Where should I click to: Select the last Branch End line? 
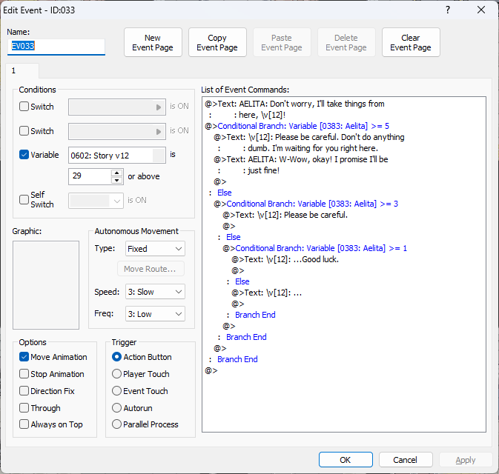237,359
